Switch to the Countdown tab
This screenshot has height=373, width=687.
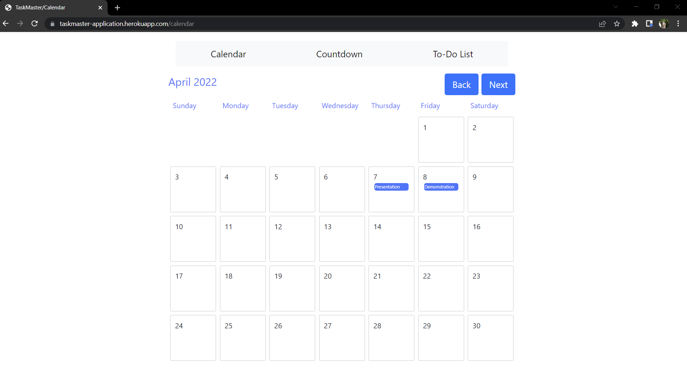[x=339, y=54]
